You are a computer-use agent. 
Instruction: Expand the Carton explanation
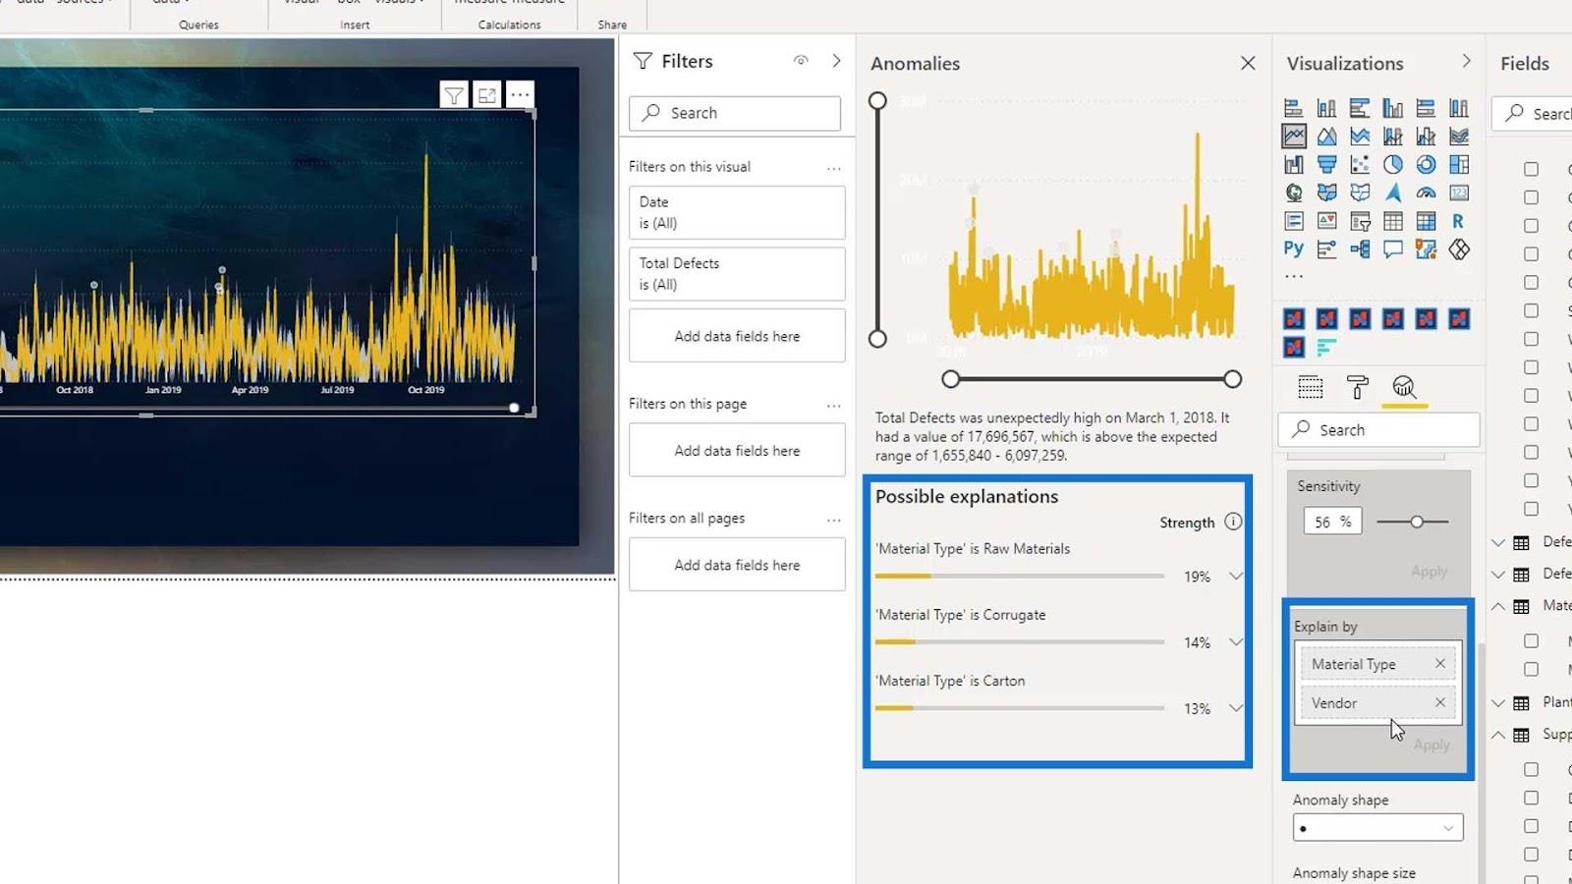click(x=1236, y=707)
